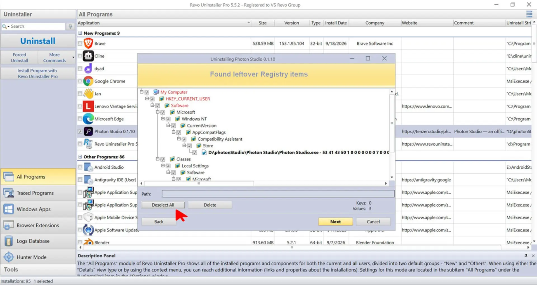Open the view options menu icon

(529, 14)
